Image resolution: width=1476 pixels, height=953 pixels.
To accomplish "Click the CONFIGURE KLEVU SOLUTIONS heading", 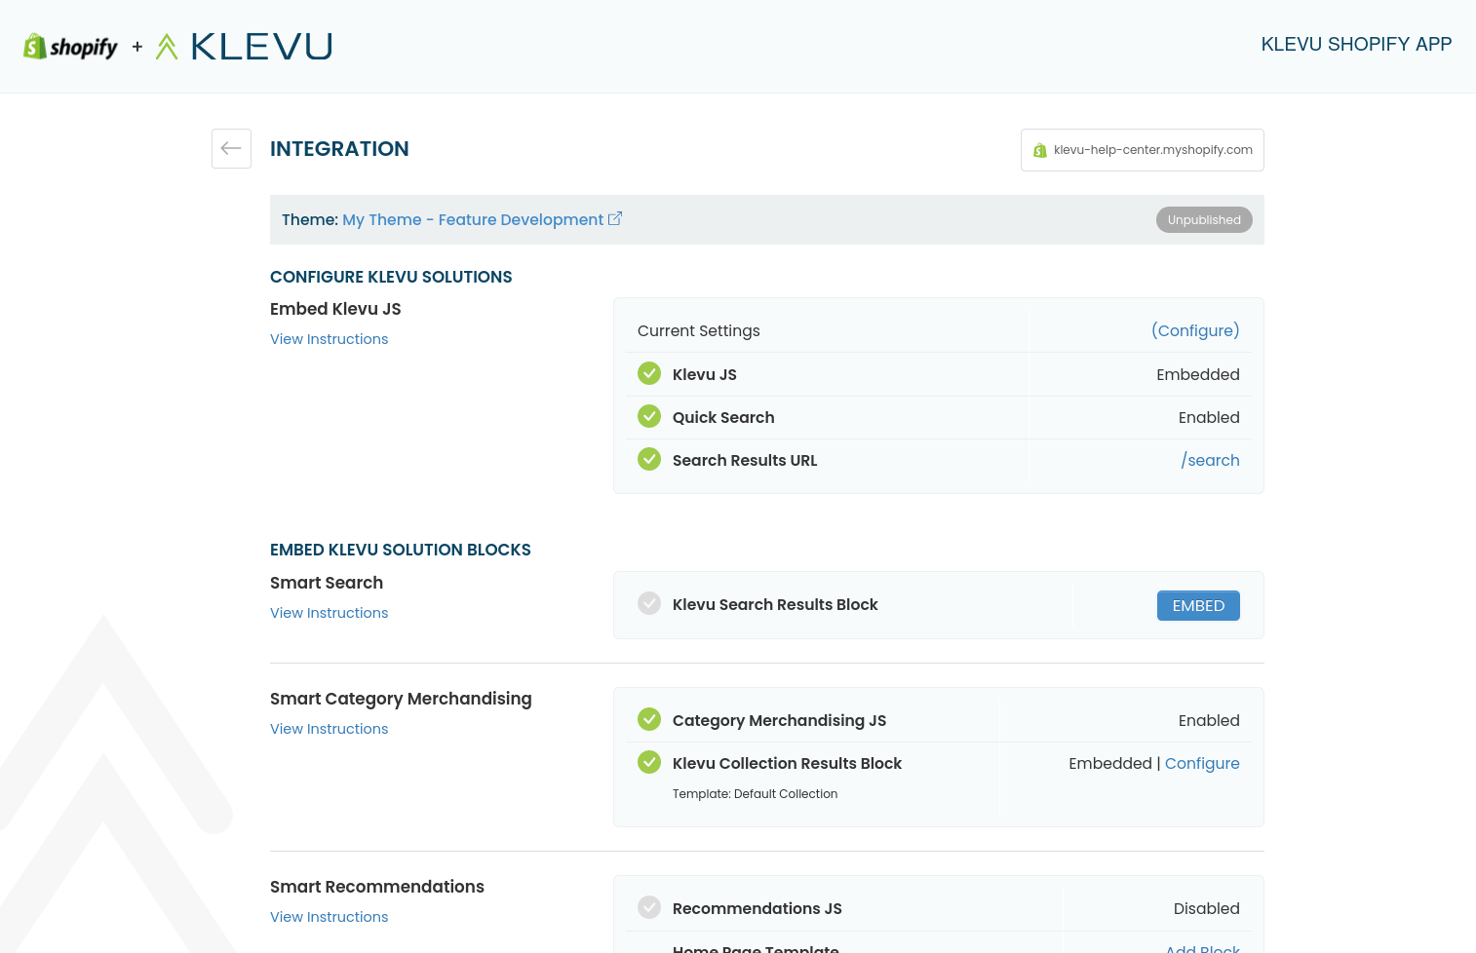I will pos(391,277).
